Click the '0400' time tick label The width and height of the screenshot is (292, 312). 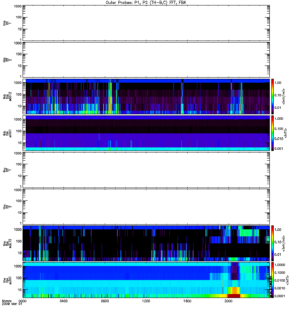(63, 301)
